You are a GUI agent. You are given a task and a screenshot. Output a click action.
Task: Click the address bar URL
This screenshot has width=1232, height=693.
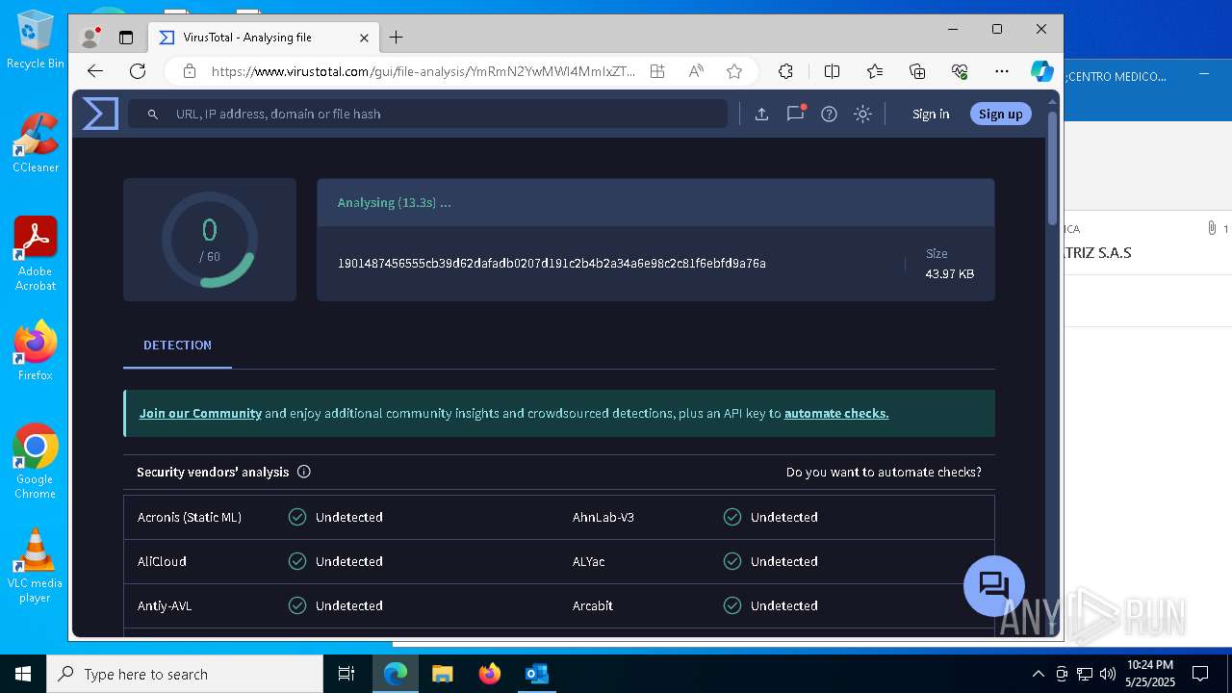423,71
